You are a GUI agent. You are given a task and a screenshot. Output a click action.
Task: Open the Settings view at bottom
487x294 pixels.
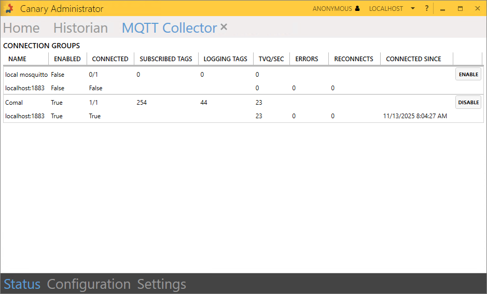pyautogui.click(x=161, y=284)
